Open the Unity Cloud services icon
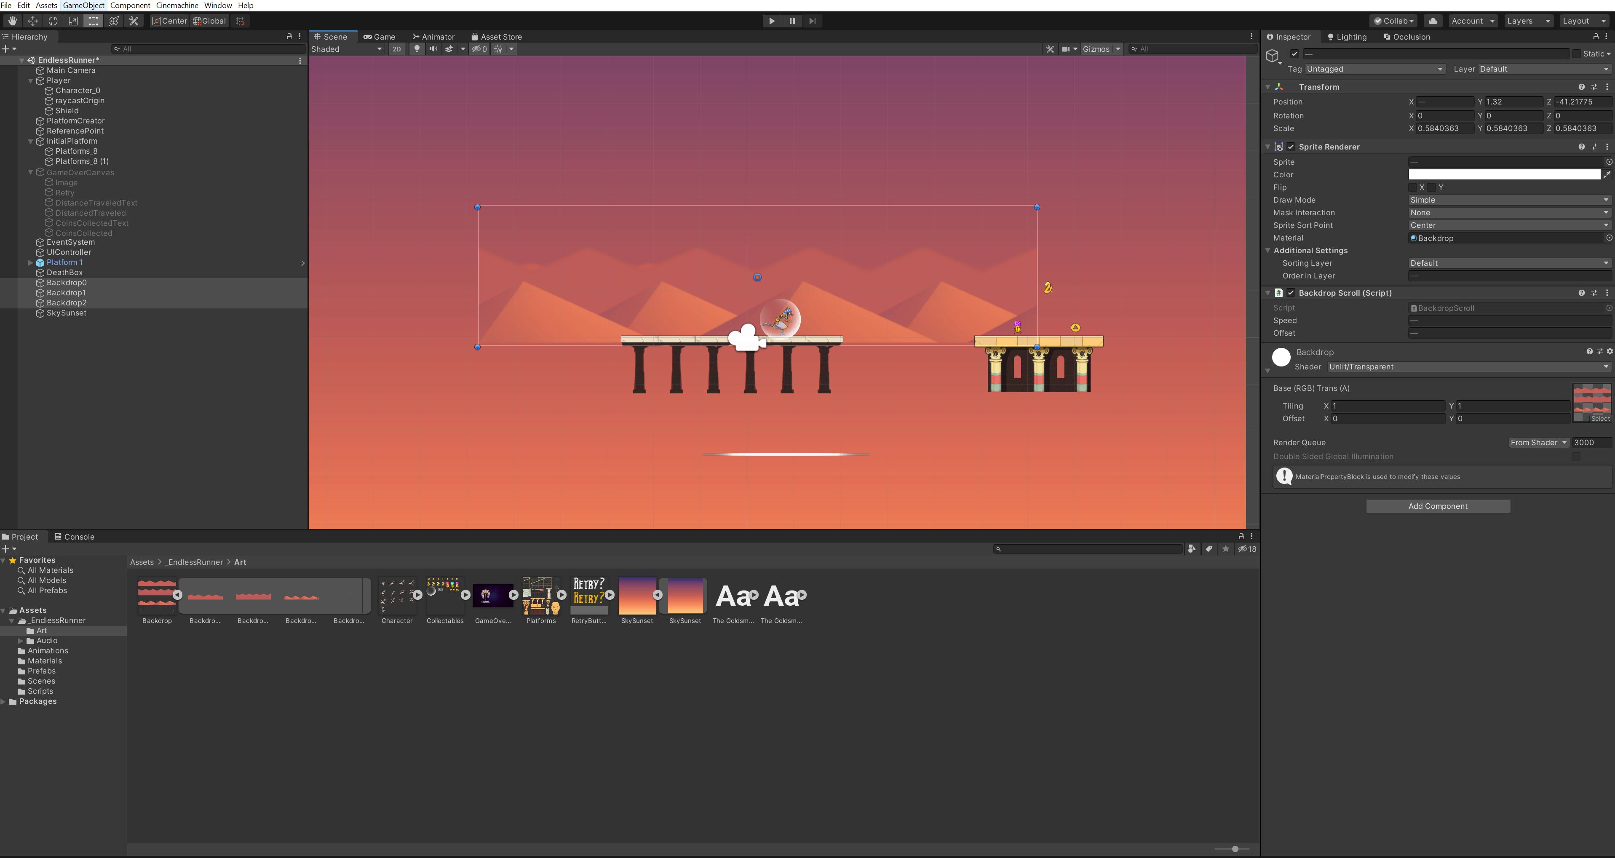 pyautogui.click(x=1433, y=21)
